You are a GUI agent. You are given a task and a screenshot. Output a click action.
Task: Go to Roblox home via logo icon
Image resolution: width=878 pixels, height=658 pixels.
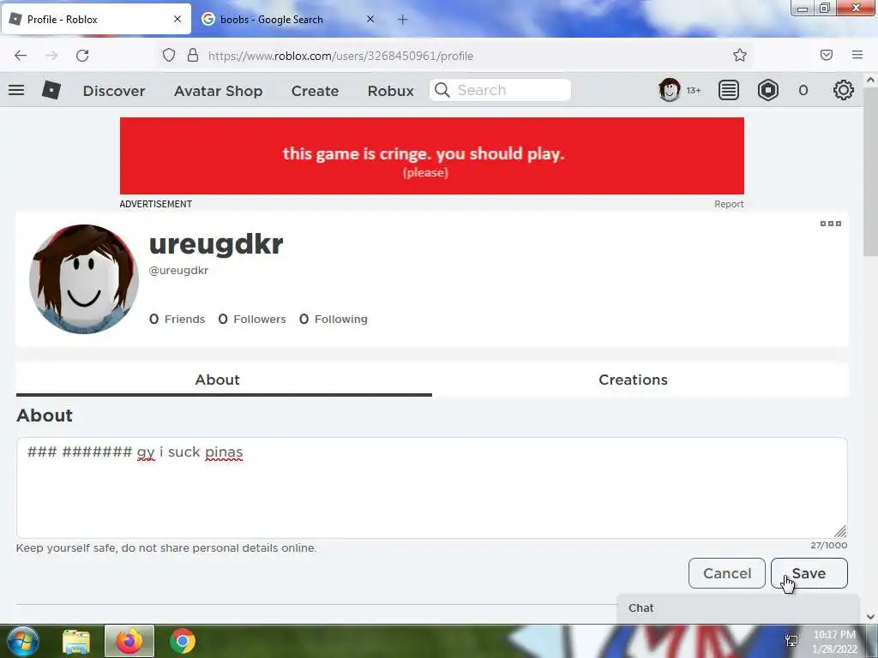tap(51, 89)
